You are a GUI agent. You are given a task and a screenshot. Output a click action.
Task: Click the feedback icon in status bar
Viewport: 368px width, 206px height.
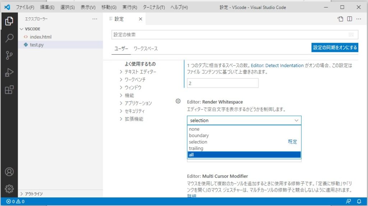(x=349, y=201)
